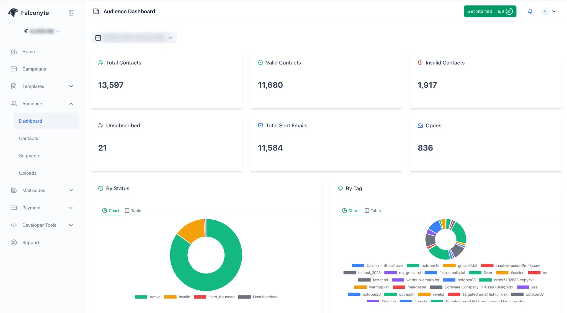Click the Invalid Contacts shield icon

click(x=420, y=63)
